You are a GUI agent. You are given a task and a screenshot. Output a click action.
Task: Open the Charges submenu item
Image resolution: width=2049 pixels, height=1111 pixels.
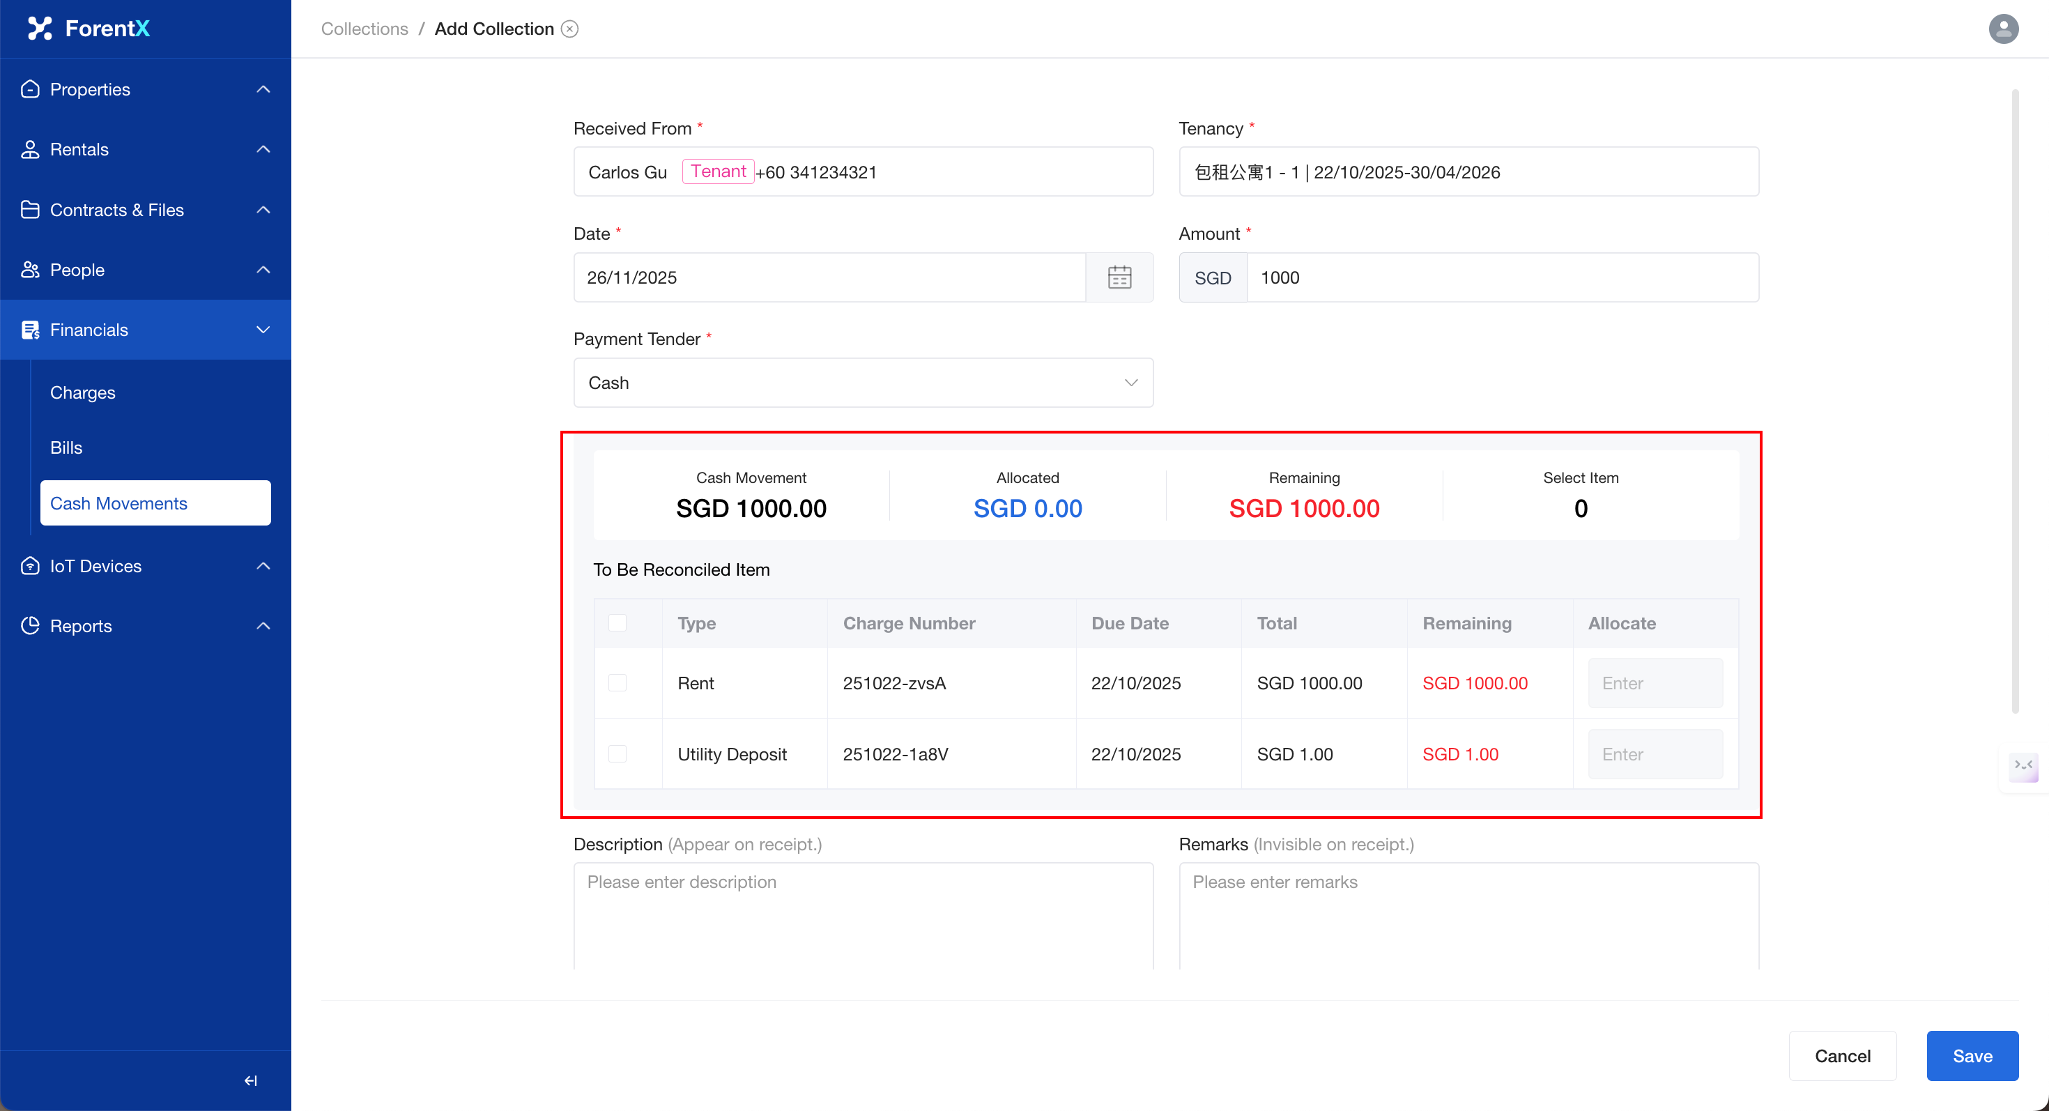tap(83, 393)
